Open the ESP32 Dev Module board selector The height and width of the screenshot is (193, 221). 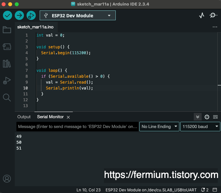(x=78, y=15)
